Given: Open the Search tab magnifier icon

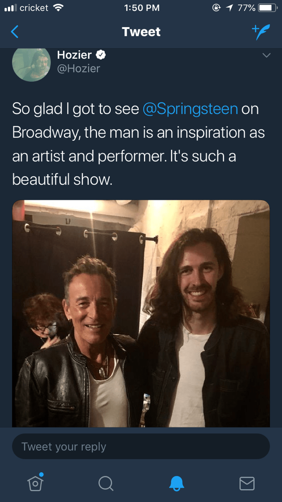Looking at the screenshot, I should [x=106, y=483].
